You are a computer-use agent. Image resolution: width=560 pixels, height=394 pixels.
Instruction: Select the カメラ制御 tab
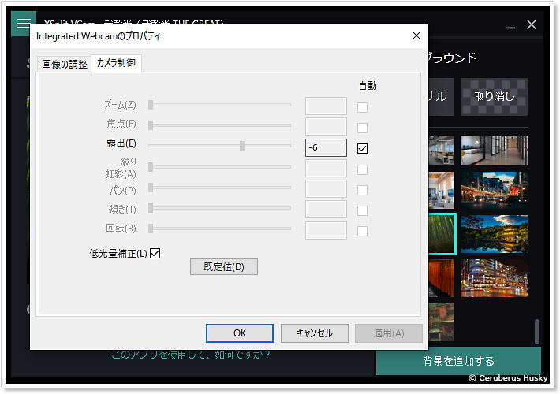117,63
